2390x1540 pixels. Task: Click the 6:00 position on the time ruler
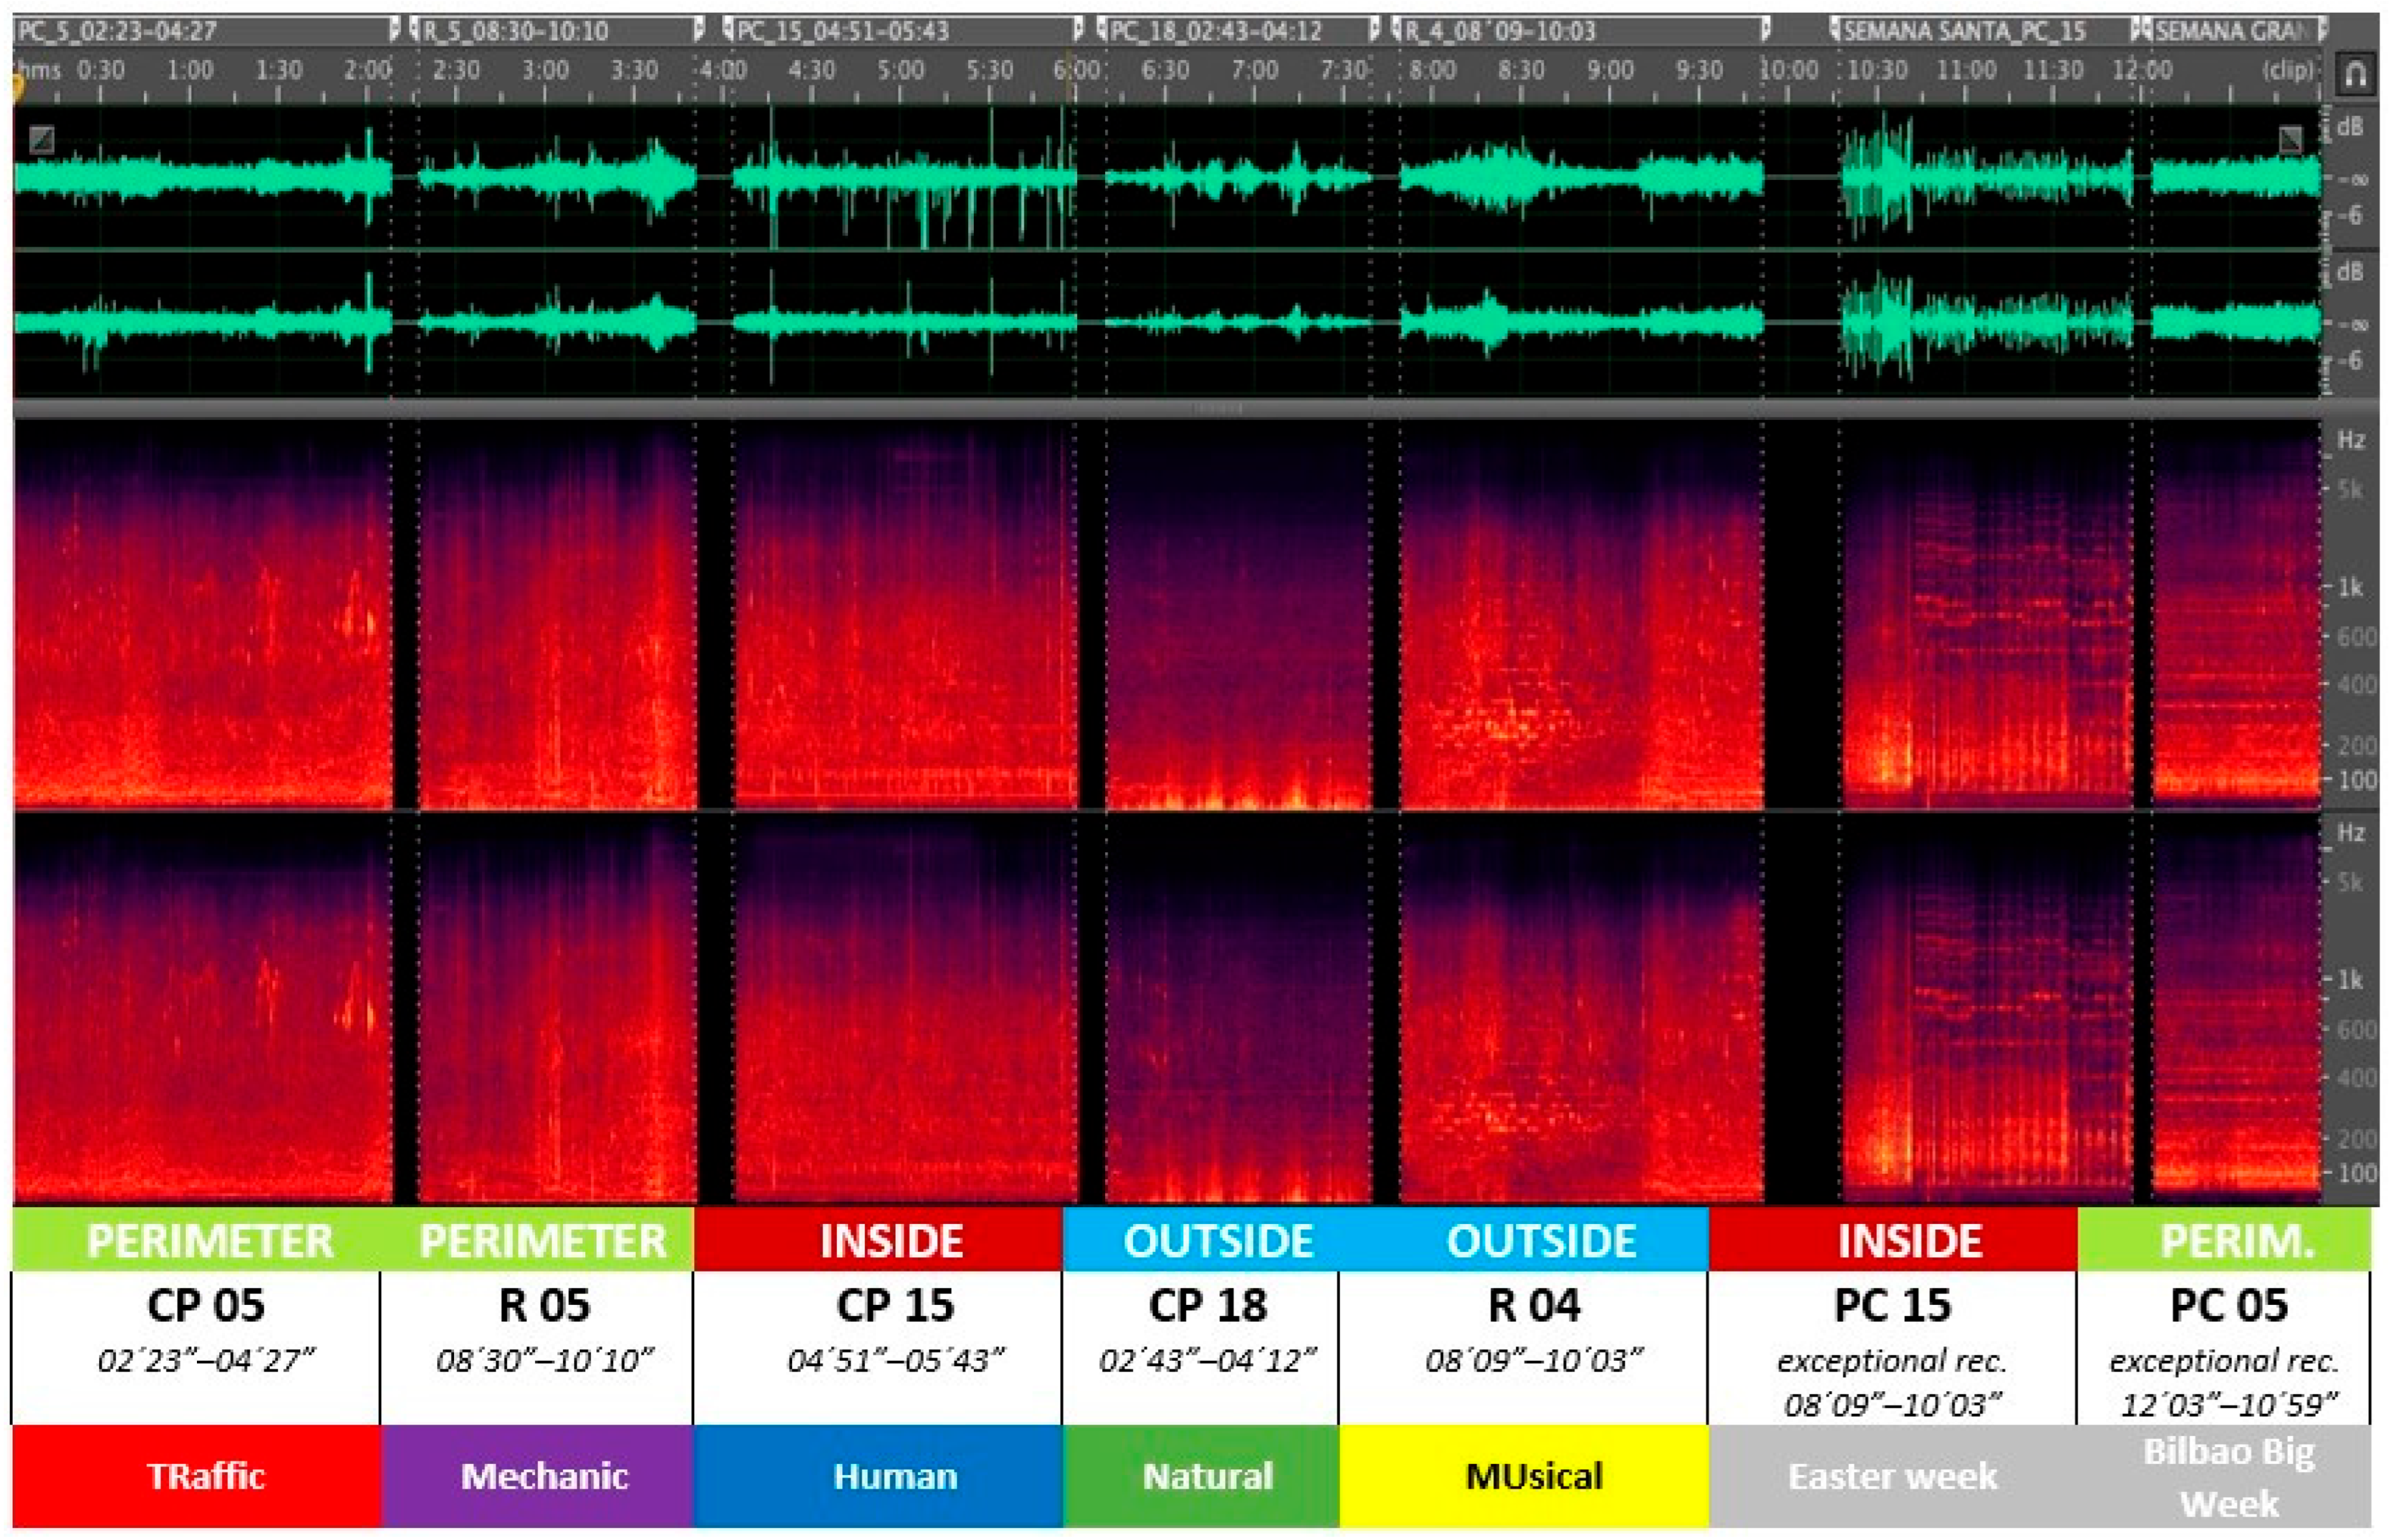[1076, 70]
